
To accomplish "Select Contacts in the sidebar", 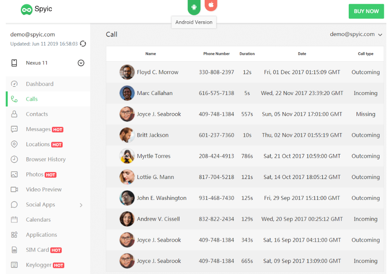I will coord(37,114).
